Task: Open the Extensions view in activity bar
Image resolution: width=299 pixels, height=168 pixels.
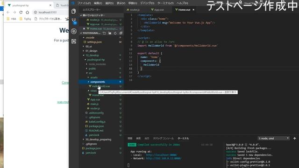Action: [74, 41]
